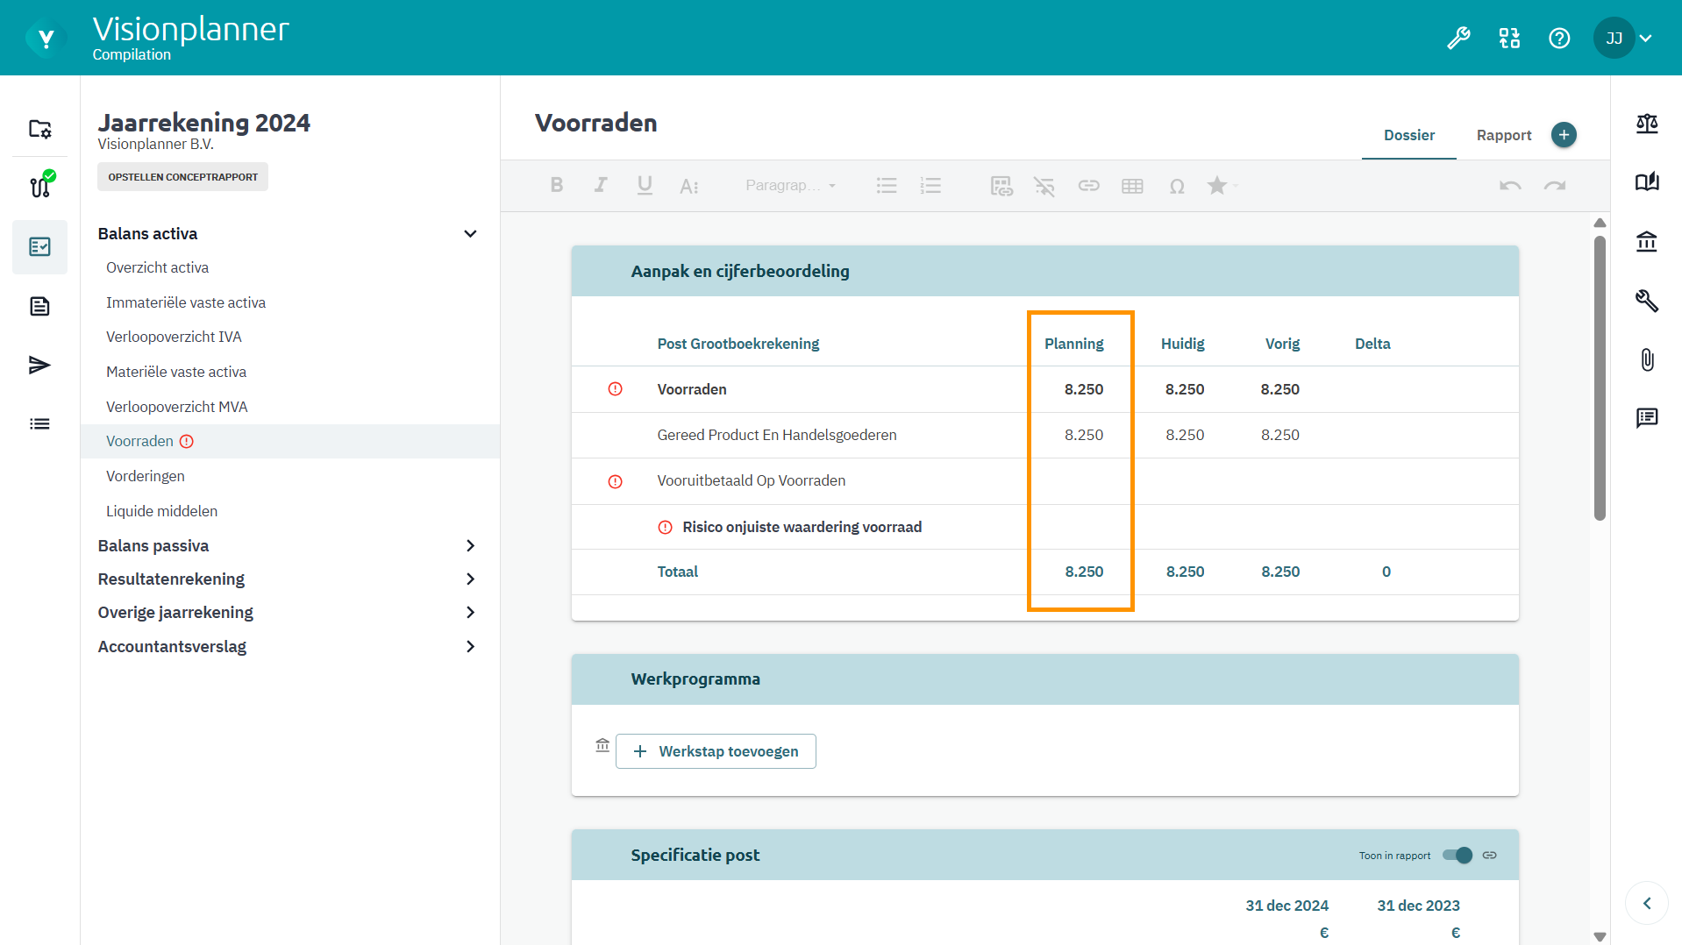Image resolution: width=1682 pixels, height=945 pixels.
Task: Open the balance scale icon in right rail
Action: pyautogui.click(x=1646, y=124)
